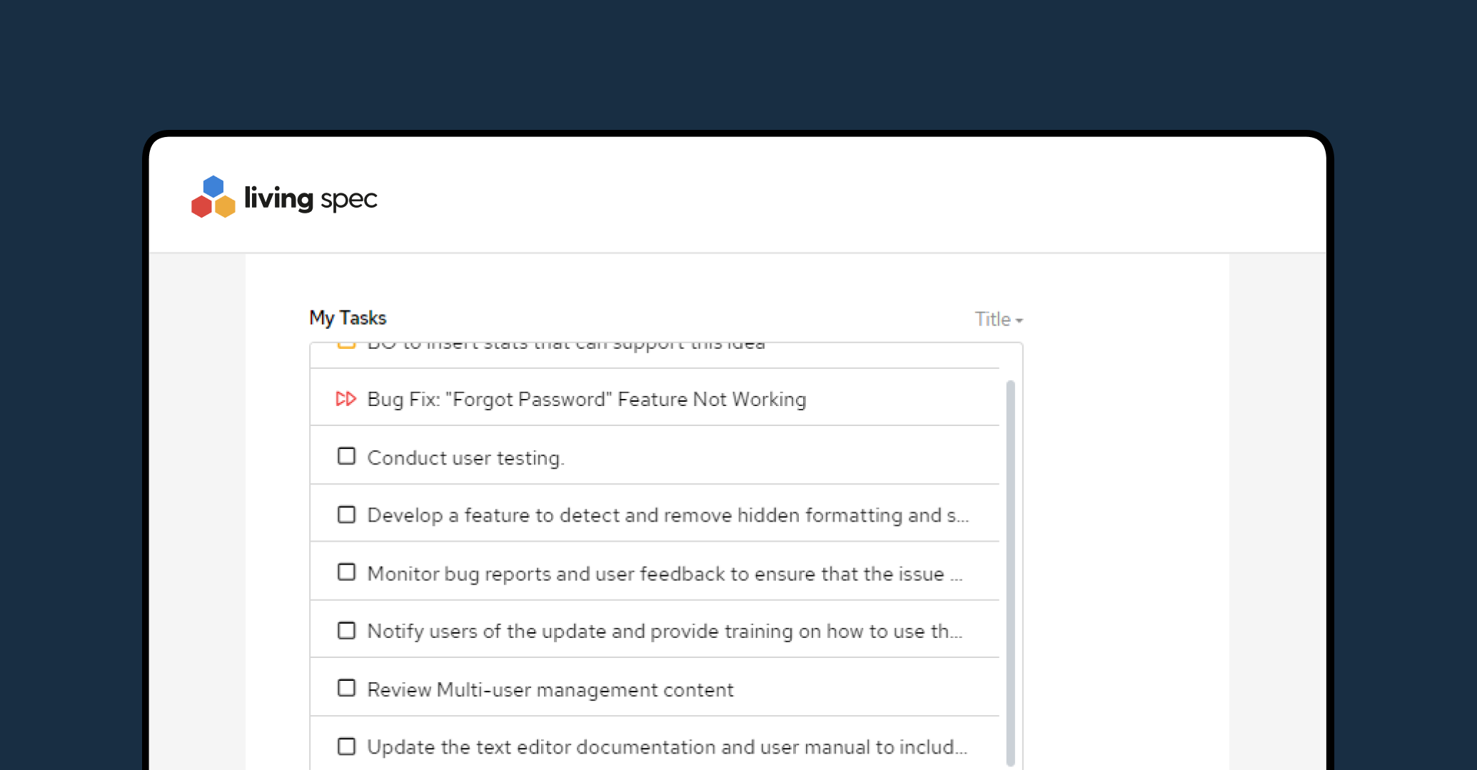Open the Conduct user testing task
Viewport: 1477px width, 770px height.
click(x=465, y=458)
